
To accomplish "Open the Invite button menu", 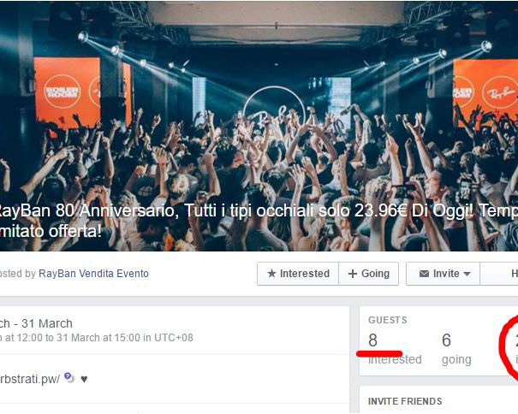I will coord(443,274).
